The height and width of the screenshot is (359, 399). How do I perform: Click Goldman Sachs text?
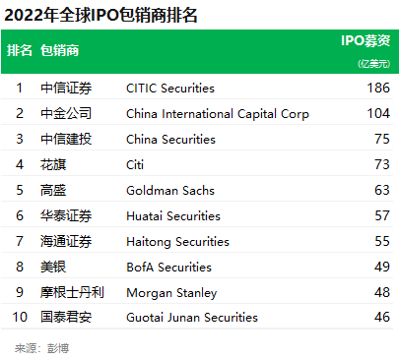(170, 191)
